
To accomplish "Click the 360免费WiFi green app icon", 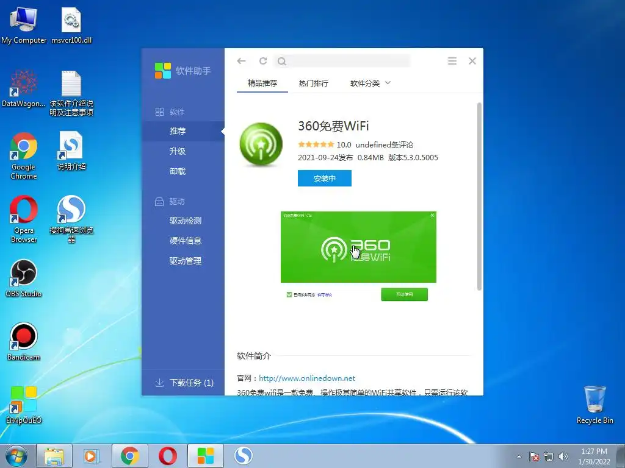I will (261, 144).
